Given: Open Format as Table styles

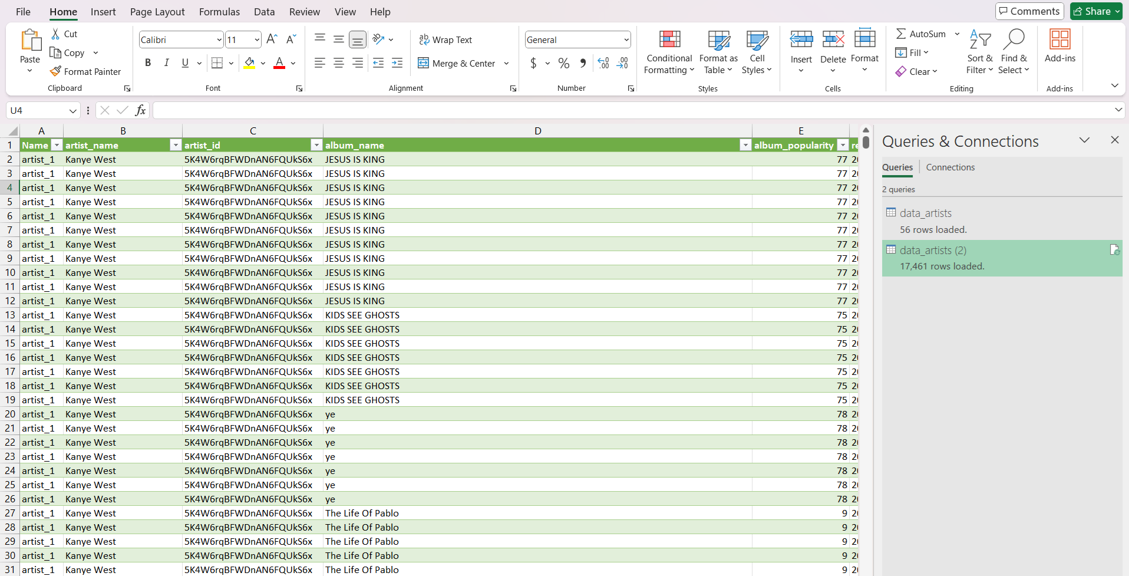Looking at the screenshot, I should tap(718, 52).
